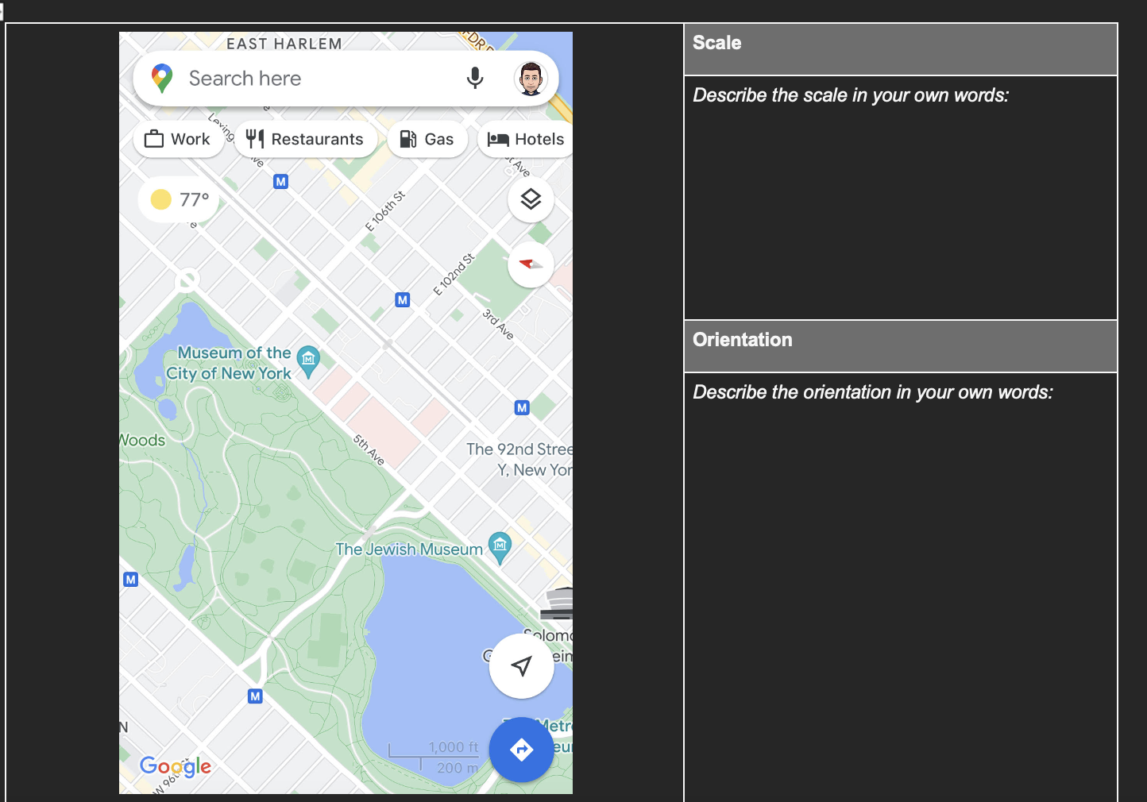Click the subway M icon below the Woods label

coord(131,580)
